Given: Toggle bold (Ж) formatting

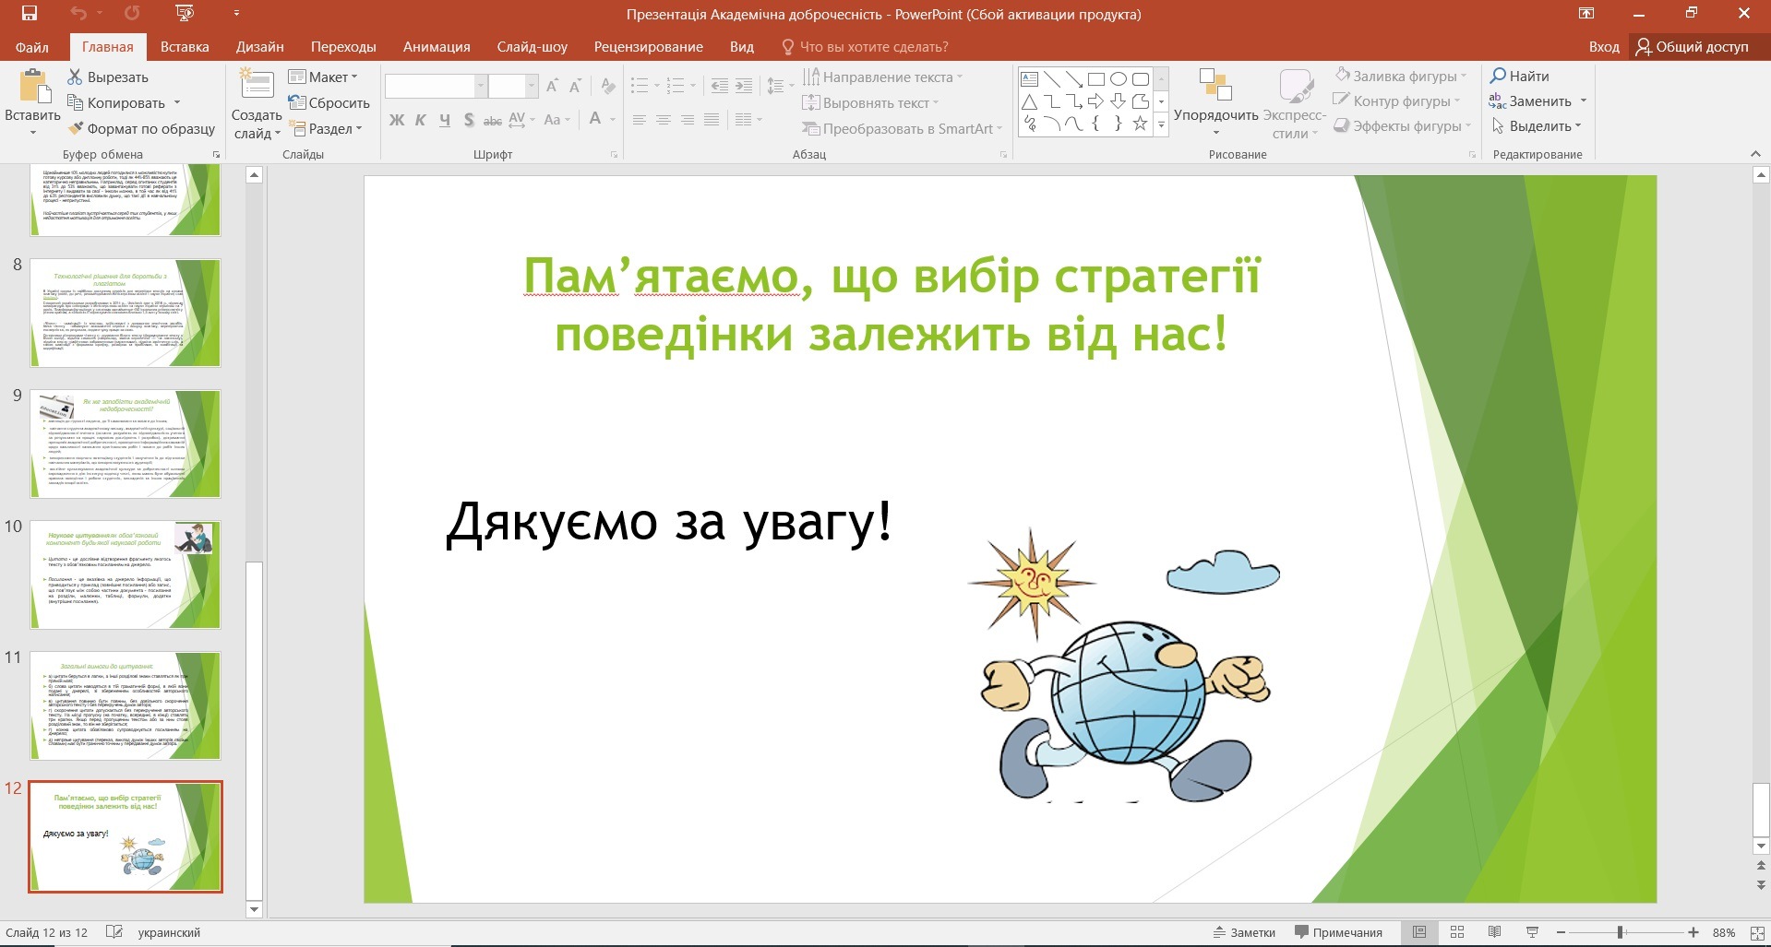Looking at the screenshot, I should [397, 120].
